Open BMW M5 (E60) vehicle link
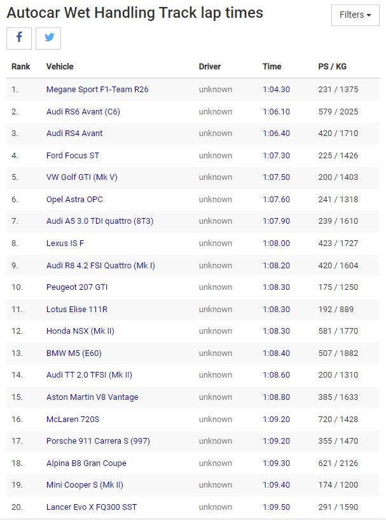This screenshot has height=520, width=386. pyautogui.click(x=74, y=353)
